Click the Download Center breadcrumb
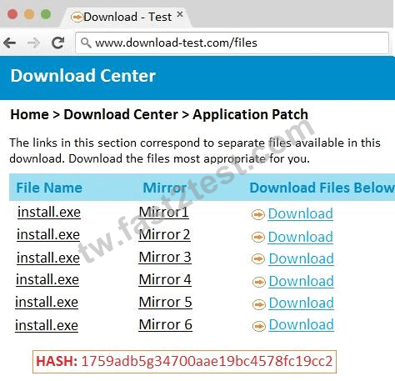This screenshot has height=381, width=395. (121, 114)
